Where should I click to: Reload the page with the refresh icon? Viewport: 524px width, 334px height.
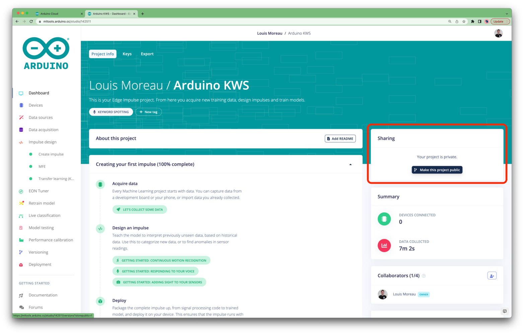tap(31, 21)
